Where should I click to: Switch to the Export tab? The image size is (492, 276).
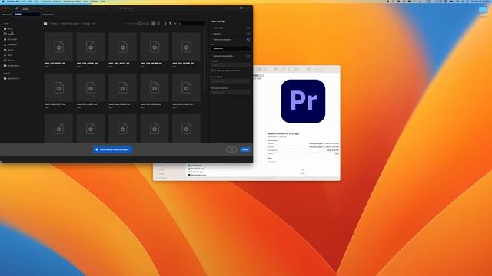pyautogui.click(x=42, y=8)
